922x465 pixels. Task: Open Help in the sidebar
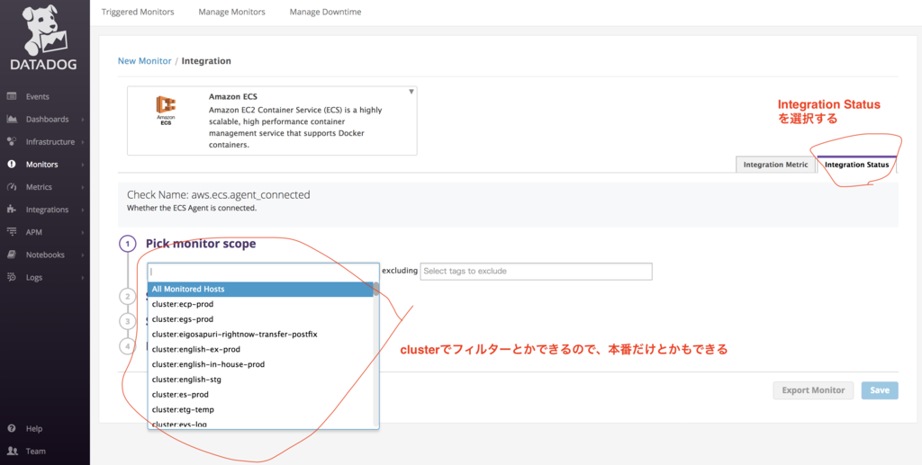(34, 429)
